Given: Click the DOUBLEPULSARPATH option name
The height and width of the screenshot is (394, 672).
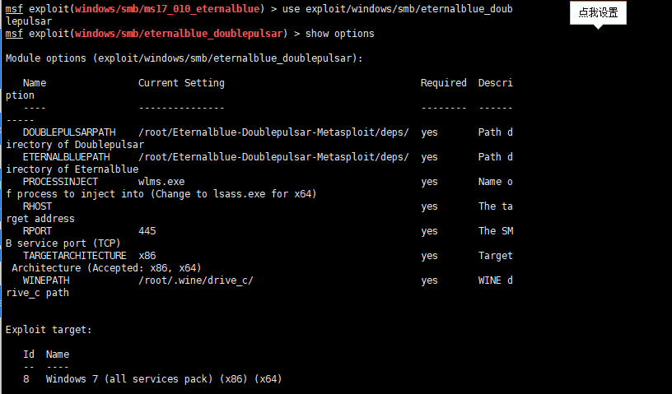Looking at the screenshot, I should click(x=69, y=132).
